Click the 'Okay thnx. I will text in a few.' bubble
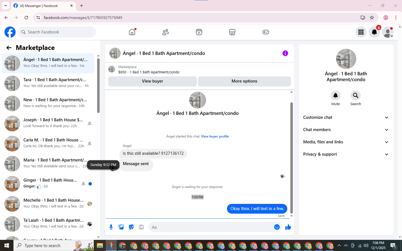Screen dimensions: 402x251 point(257,209)
